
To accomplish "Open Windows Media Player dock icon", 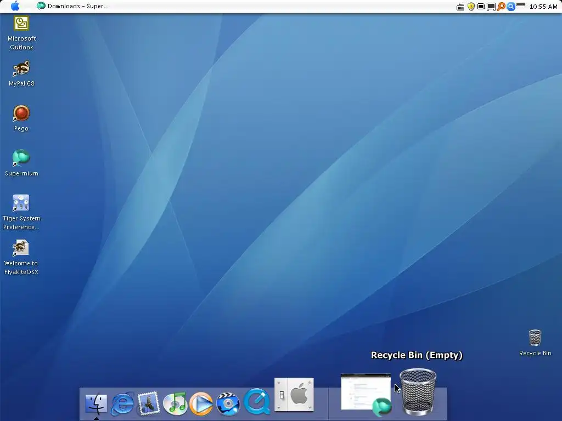I will [201, 403].
